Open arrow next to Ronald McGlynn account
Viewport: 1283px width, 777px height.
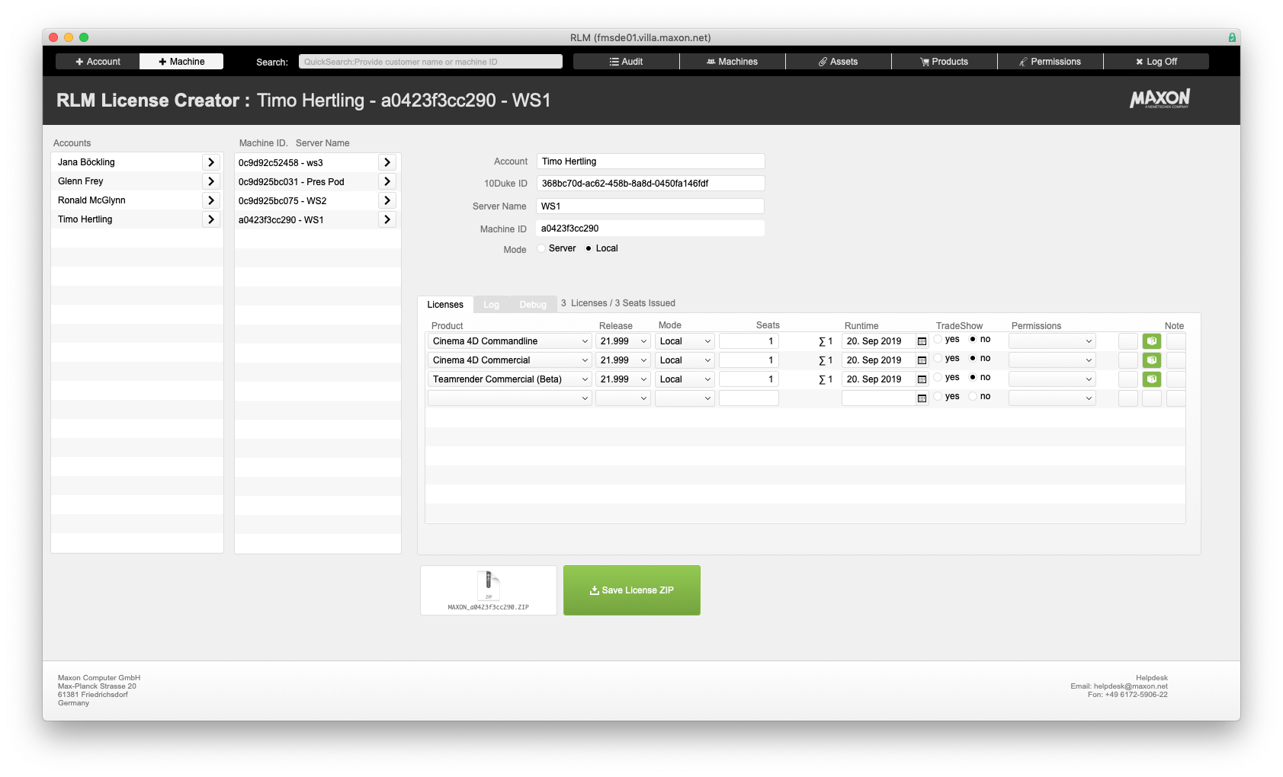click(211, 200)
